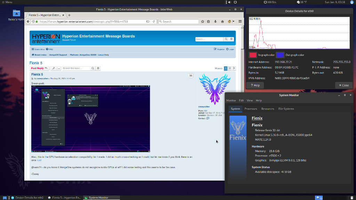The image size is (356, 200).
Task: Go to page 2 of the topic
Action: click(x=230, y=68)
